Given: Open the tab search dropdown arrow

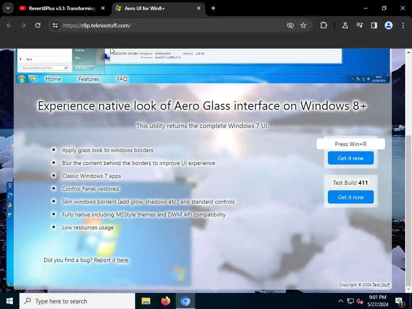Looking at the screenshot, I should pyautogui.click(x=8, y=8).
